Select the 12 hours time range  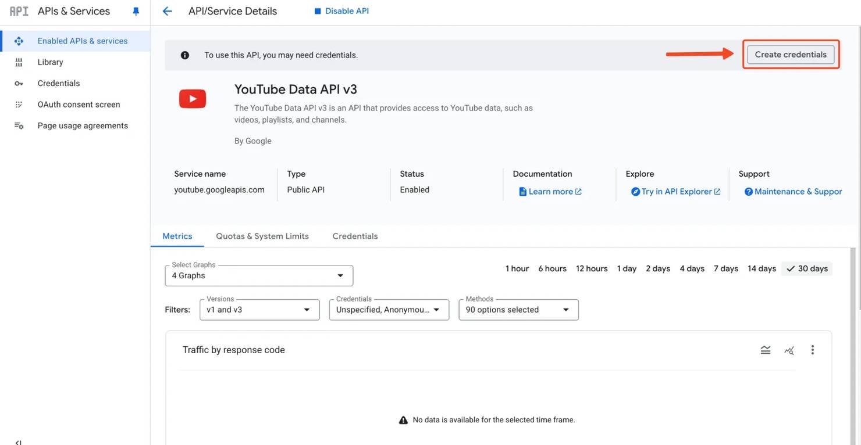[592, 269]
